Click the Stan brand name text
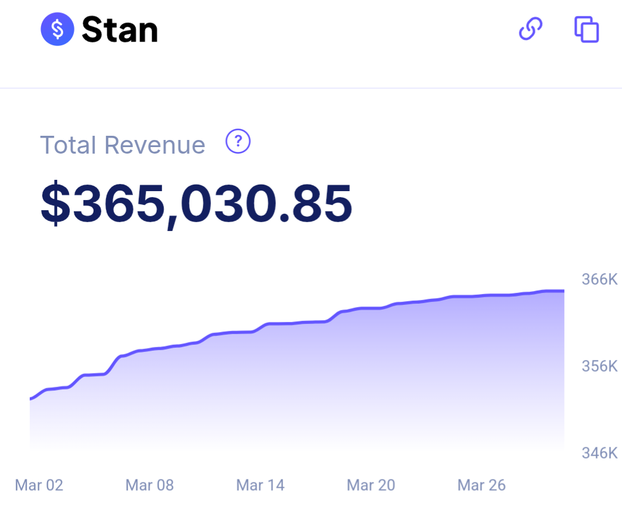 119,29
